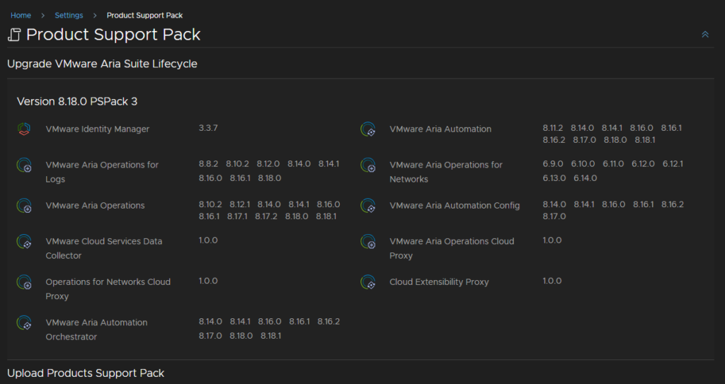Click the Product Support Pack title icon
This screenshot has height=384, width=725.
pos(14,35)
